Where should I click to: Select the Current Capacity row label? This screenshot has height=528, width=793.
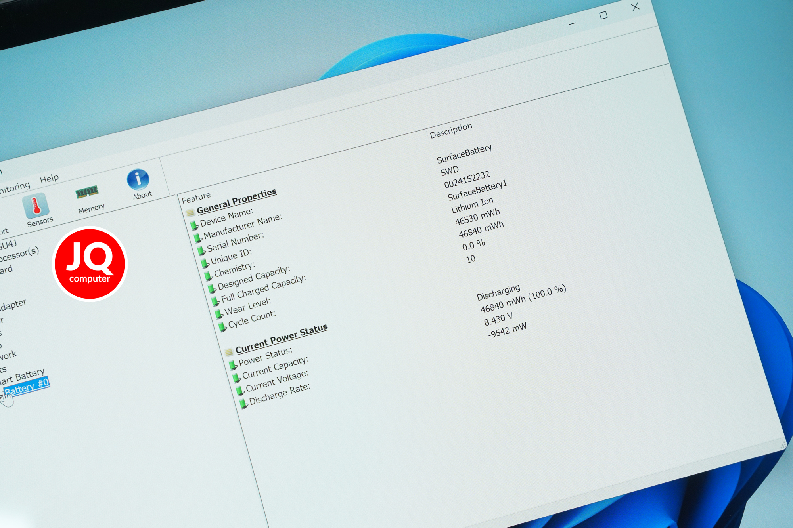pos(275,368)
